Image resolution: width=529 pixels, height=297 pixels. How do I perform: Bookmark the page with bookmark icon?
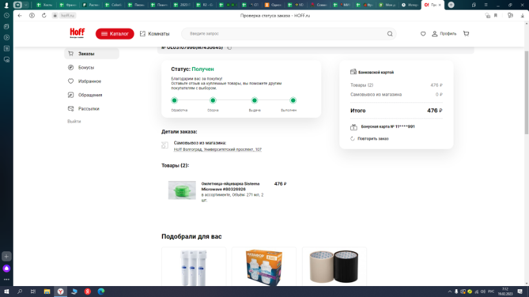tap(495, 15)
